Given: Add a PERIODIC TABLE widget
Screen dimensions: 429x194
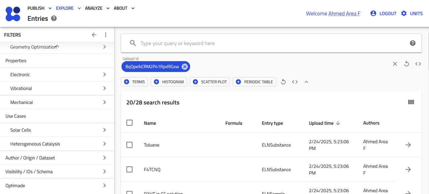Looking at the screenshot, I should (254, 82).
